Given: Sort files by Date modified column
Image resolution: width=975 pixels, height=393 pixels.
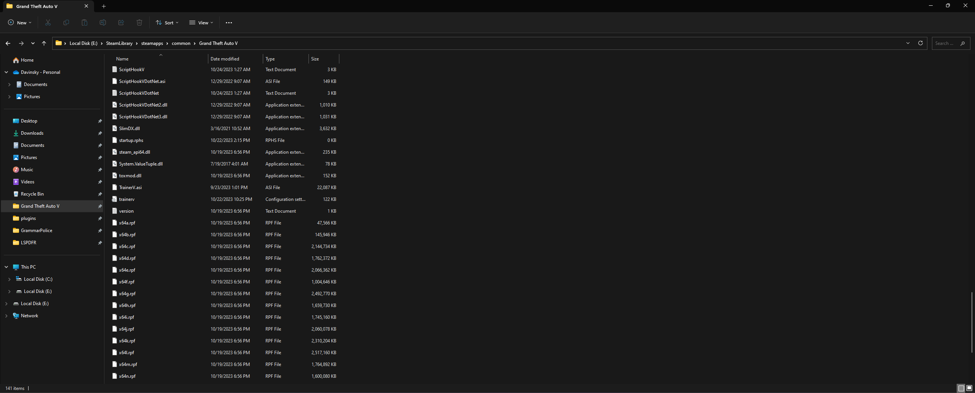Looking at the screenshot, I should pos(235,59).
